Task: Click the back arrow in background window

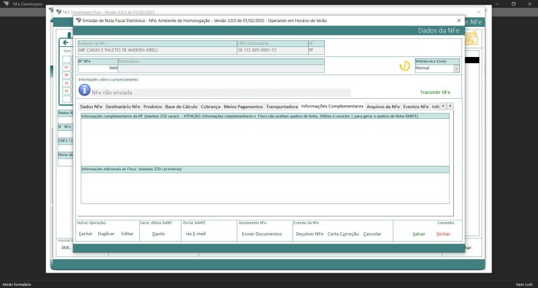Action: point(66,42)
